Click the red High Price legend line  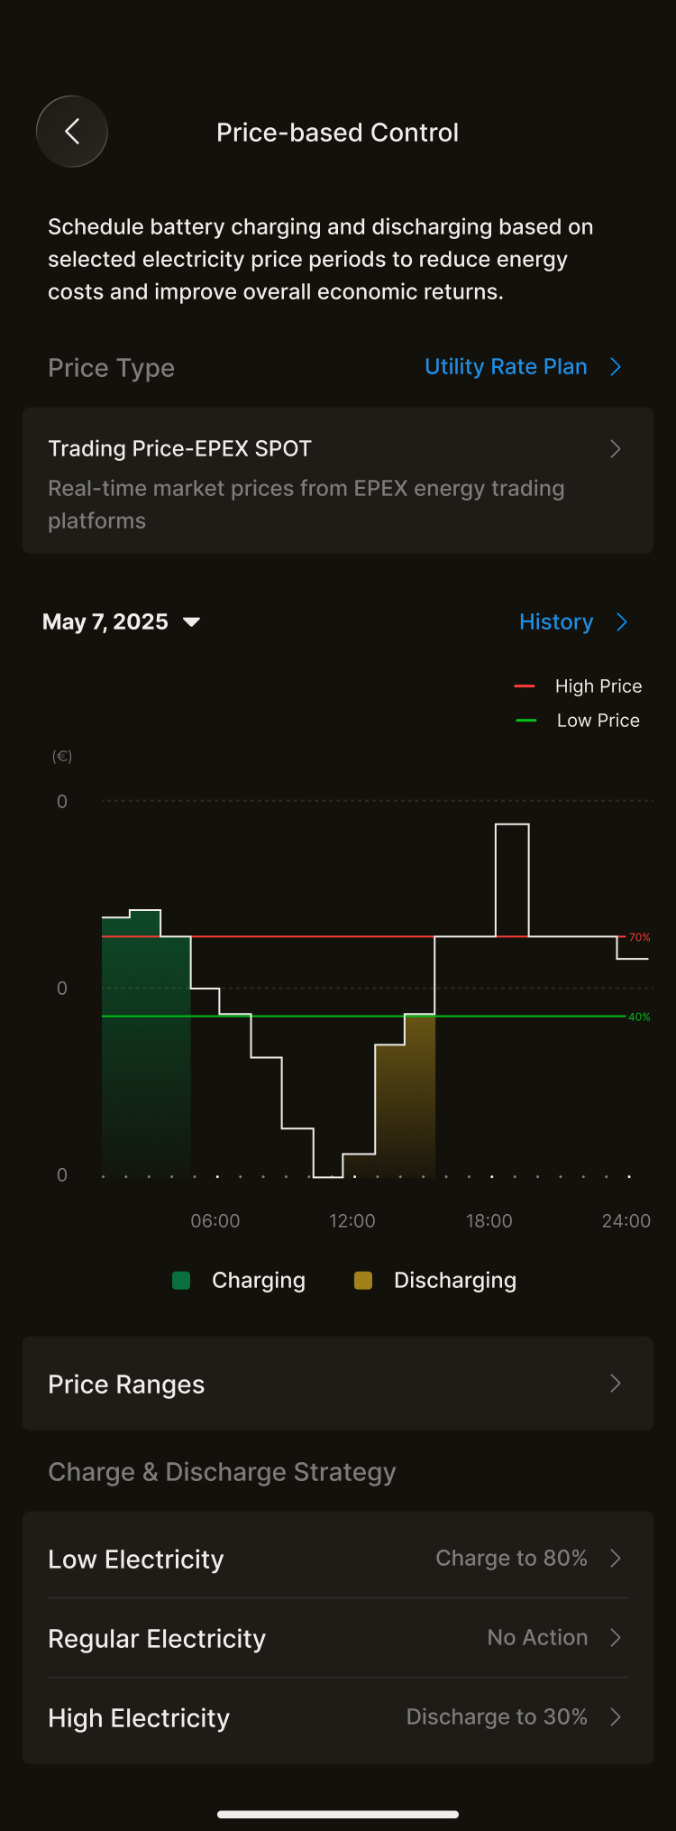(525, 686)
